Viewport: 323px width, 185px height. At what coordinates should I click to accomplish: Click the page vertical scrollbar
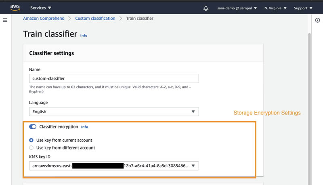coord(309,109)
